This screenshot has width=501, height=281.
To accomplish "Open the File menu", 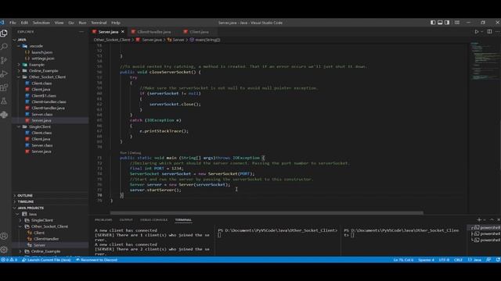I will pos(13,23).
